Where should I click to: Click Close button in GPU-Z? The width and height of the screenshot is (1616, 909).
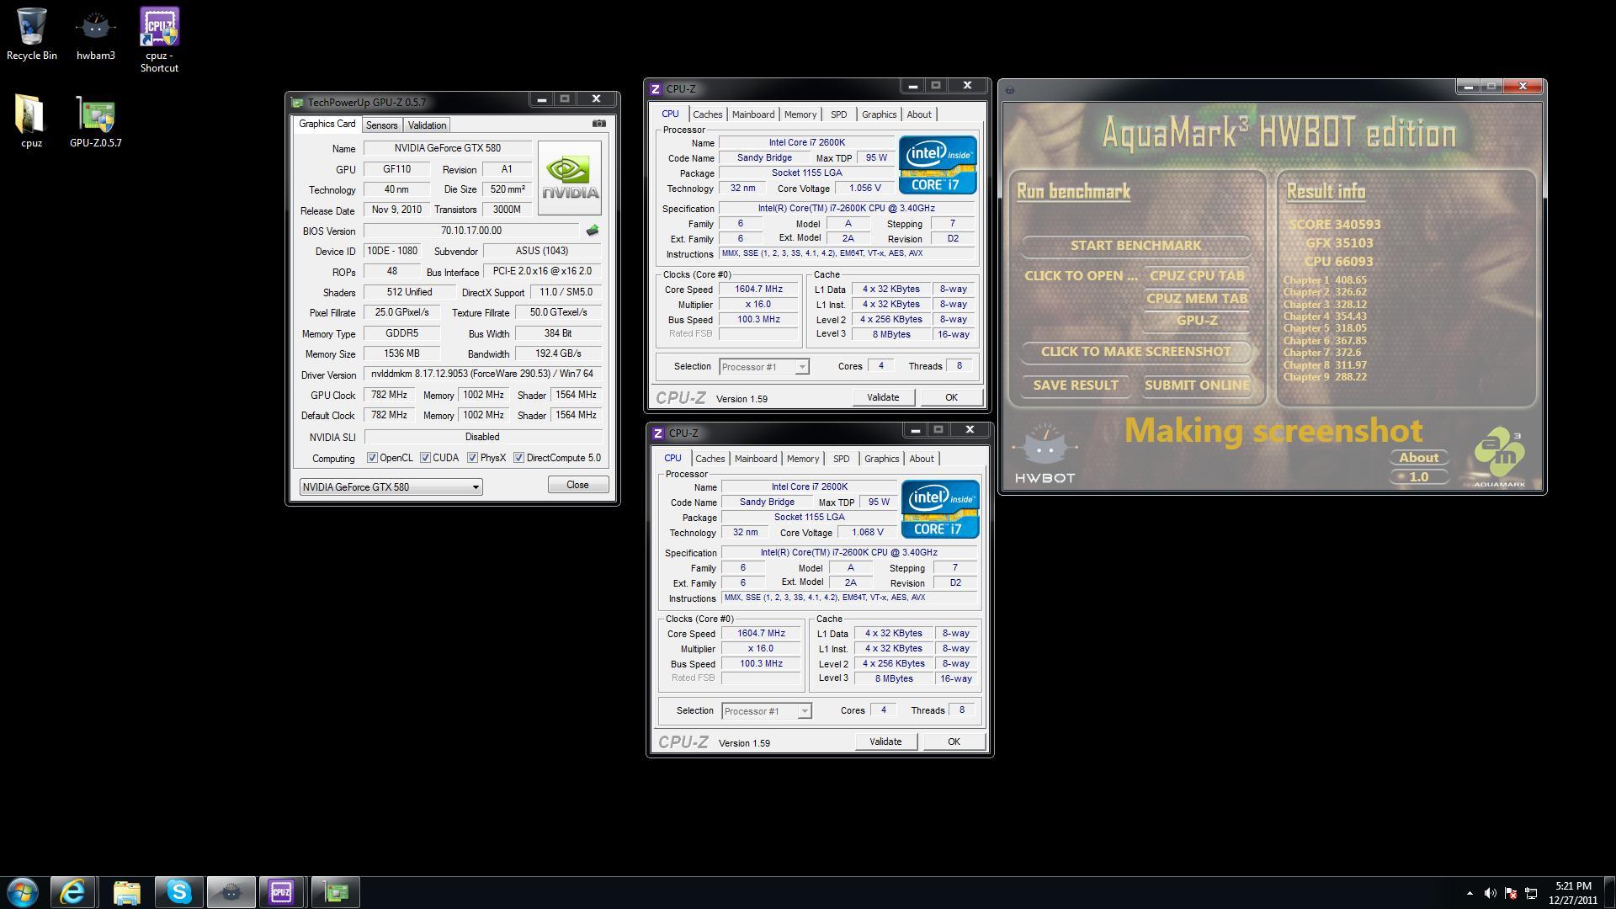[577, 485]
